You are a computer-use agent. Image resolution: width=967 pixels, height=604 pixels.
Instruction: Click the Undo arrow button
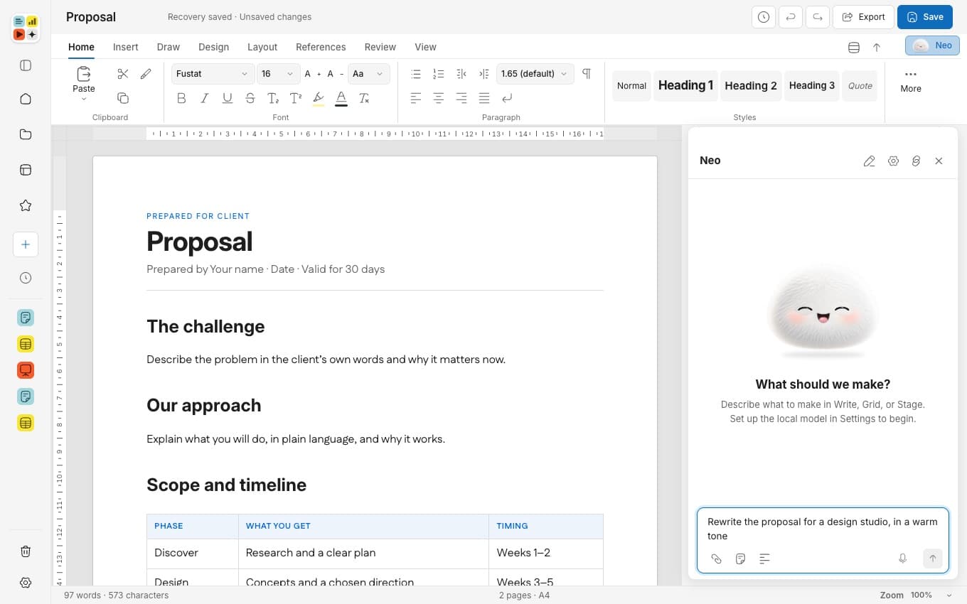791,17
